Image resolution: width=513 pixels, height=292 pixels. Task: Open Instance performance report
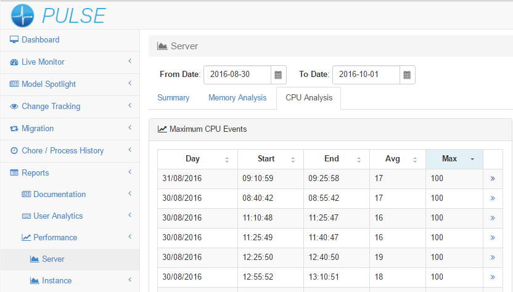(57, 281)
